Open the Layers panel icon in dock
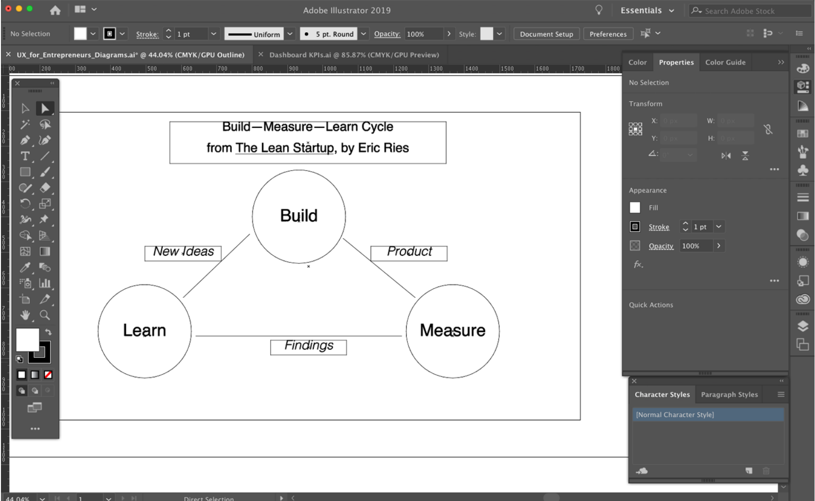The height and width of the screenshot is (501, 815). pos(803,326)
